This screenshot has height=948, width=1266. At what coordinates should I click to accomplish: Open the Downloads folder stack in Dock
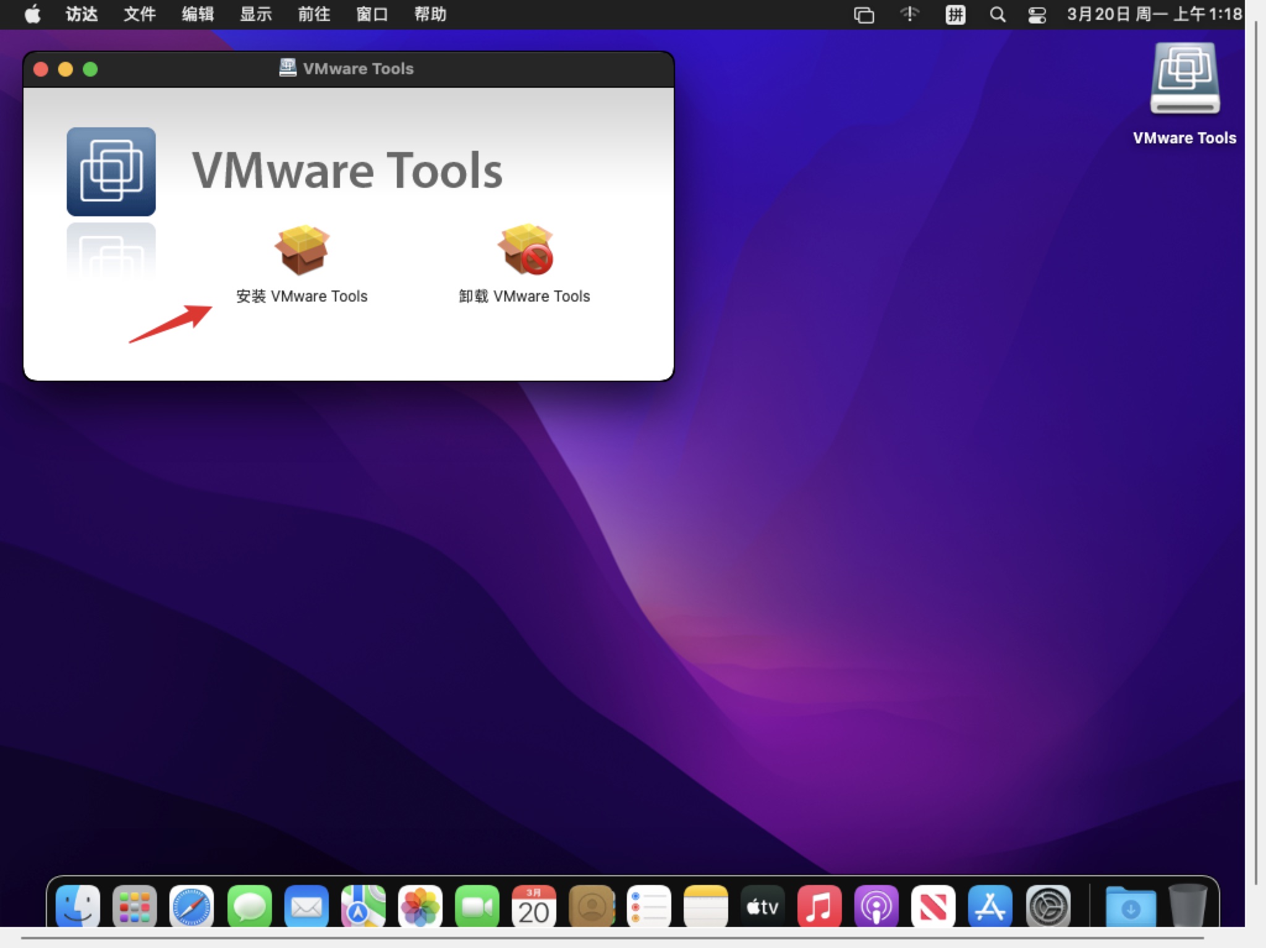coord(1131,907)
